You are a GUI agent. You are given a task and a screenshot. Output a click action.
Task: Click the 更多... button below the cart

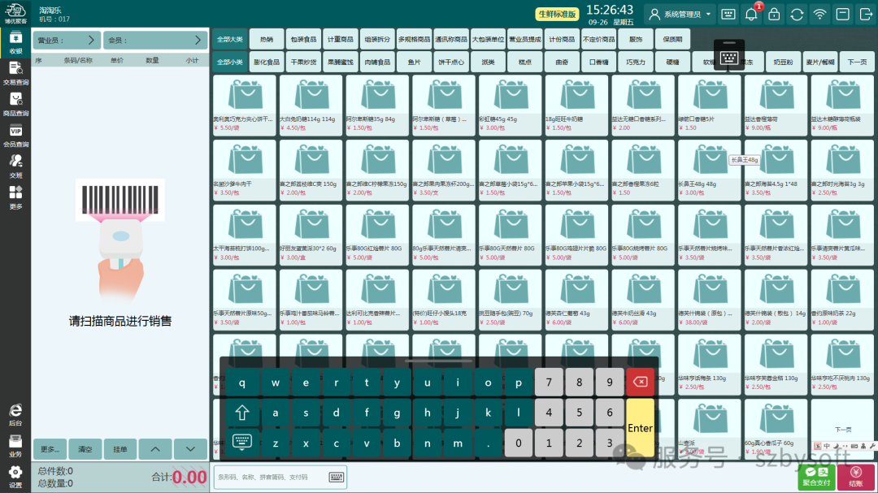(x=50, y=449)
